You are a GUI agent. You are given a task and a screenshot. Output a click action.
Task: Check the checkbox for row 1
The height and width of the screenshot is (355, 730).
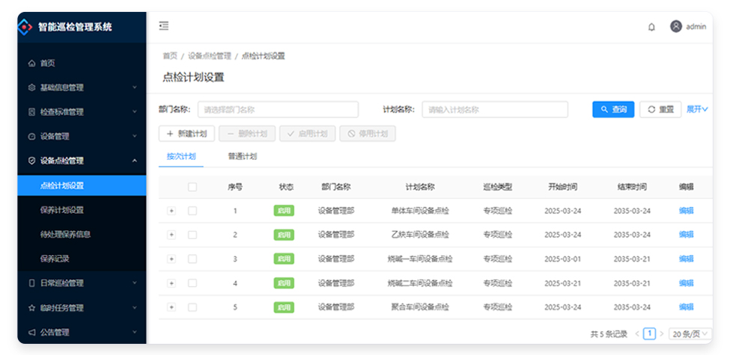point(192,211)
